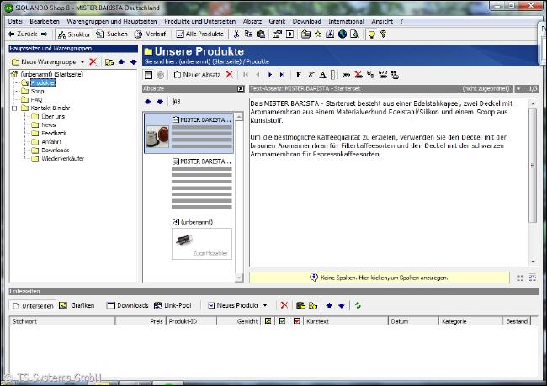Select the Downloads folder in tree
The width and height of the screenshot is (547, 386).
(56, 150)
